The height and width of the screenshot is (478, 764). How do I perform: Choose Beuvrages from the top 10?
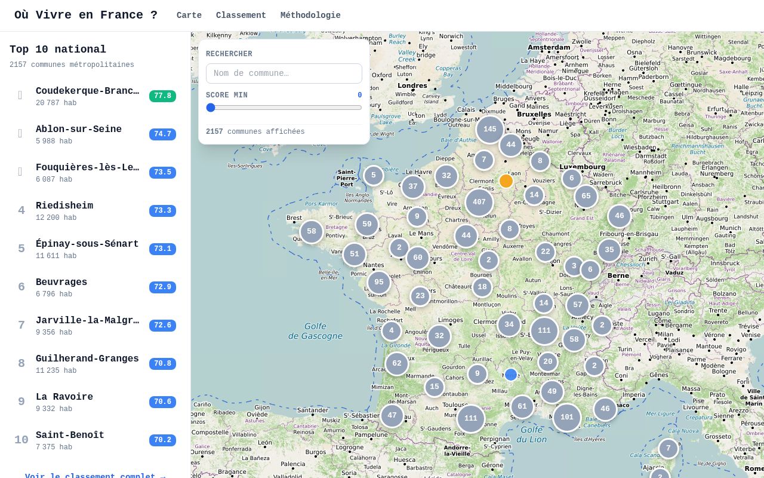(95, 287)
